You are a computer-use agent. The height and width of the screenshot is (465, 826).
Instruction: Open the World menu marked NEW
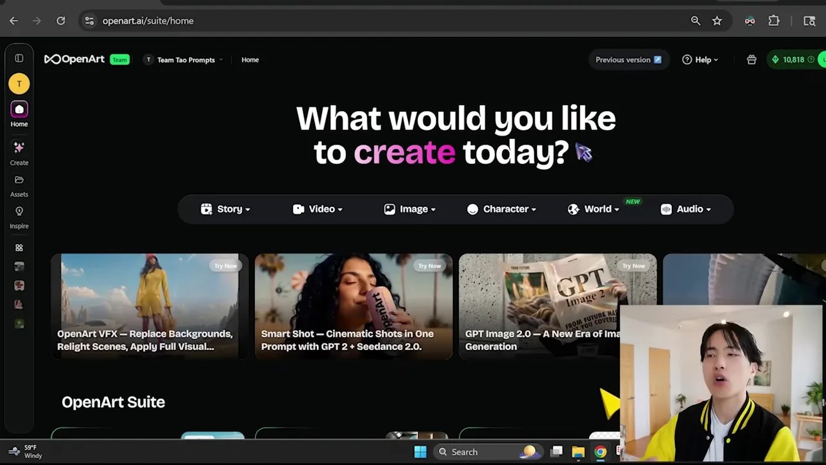(x=594, y=209)
